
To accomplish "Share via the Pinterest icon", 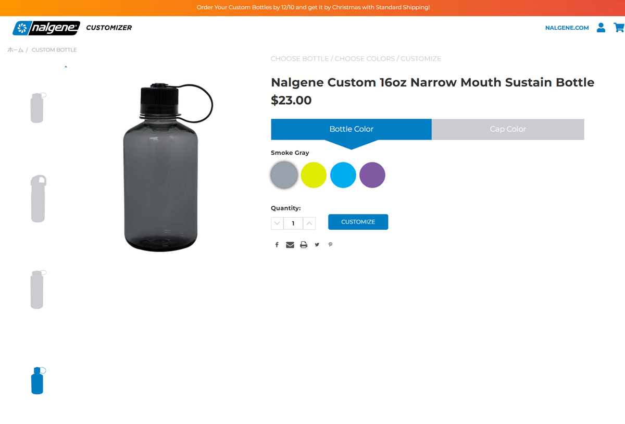I will pyautogui.click(x=330, y=245).
